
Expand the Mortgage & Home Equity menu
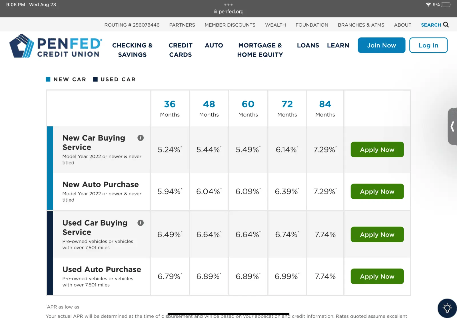pyautogui.click(x=260, y=50)
